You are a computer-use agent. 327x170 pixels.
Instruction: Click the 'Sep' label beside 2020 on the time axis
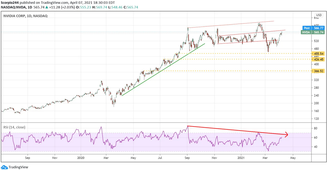pyautogui.click(x=27, y=157)
